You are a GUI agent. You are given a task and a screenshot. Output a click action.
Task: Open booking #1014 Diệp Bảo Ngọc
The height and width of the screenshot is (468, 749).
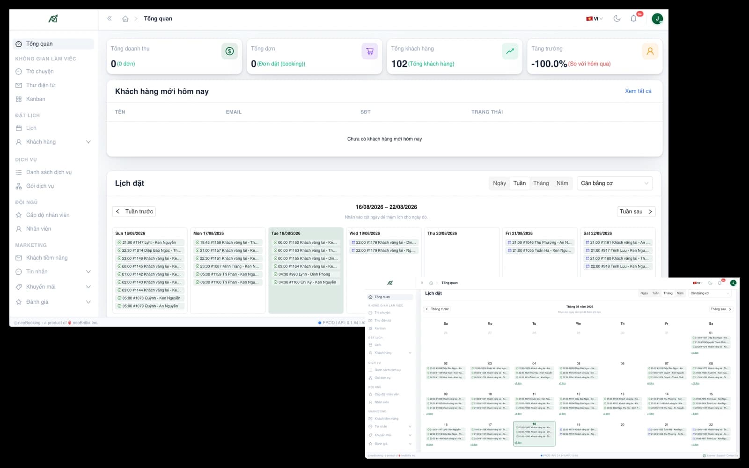(150, 250)
